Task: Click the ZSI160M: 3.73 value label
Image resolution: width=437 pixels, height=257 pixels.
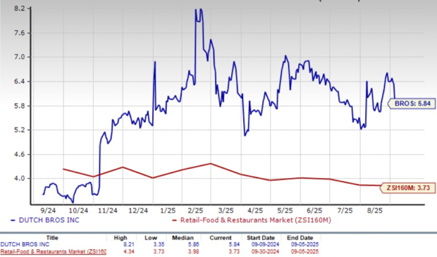Action: pos(408,188)
